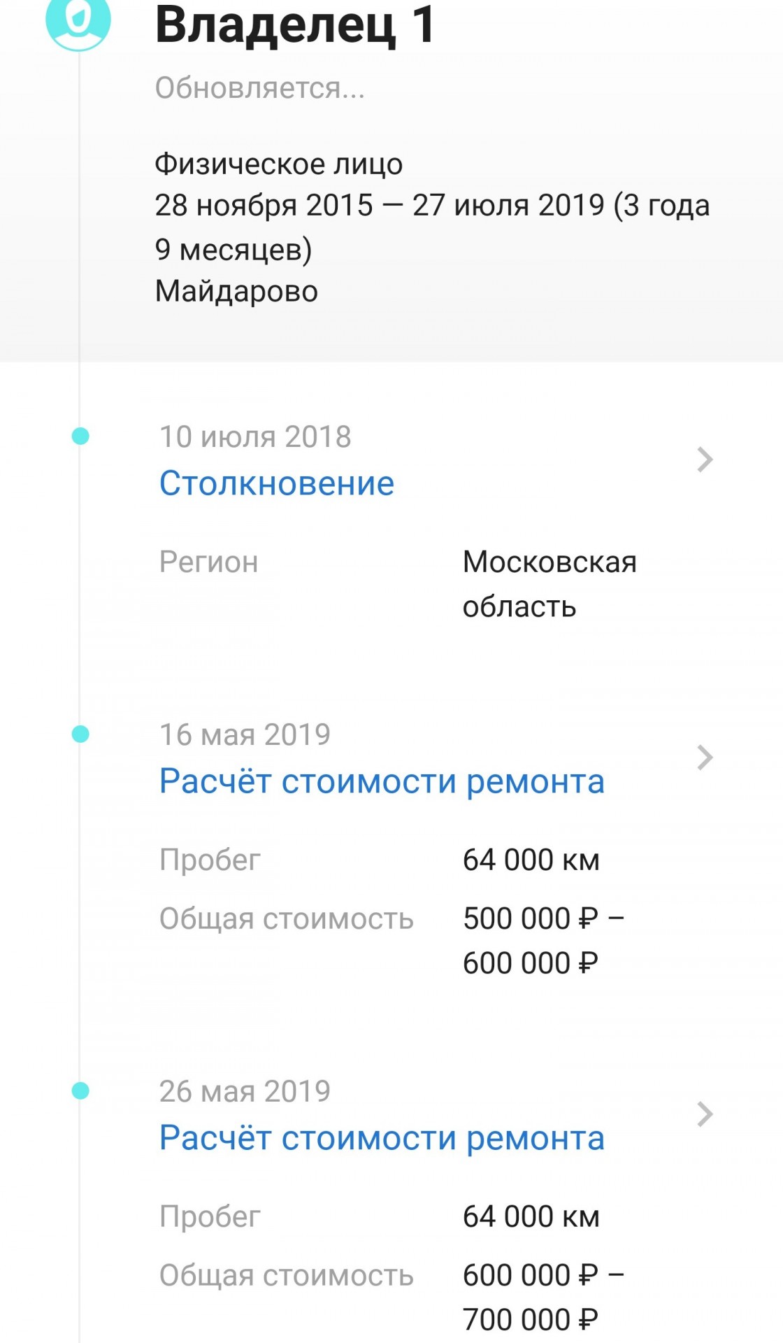Tap the Владелец 1 heading

(x=295, y=25)
